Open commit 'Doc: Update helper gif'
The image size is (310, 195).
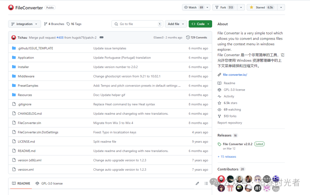[109, 95]
